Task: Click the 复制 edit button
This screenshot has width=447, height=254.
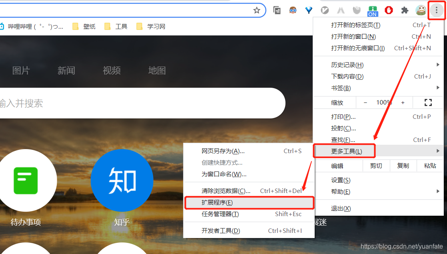Action: point(403,166)
